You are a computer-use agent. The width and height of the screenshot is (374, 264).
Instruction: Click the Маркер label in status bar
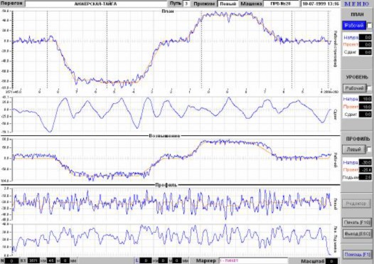[x=205, y=260]
